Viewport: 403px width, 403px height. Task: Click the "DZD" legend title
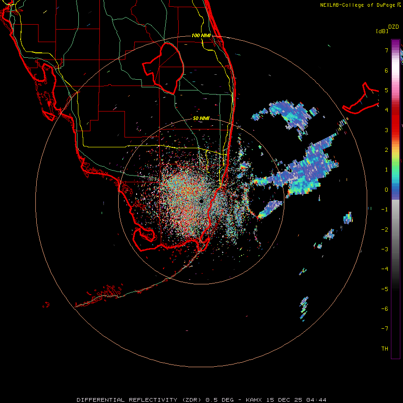(394, 27)
